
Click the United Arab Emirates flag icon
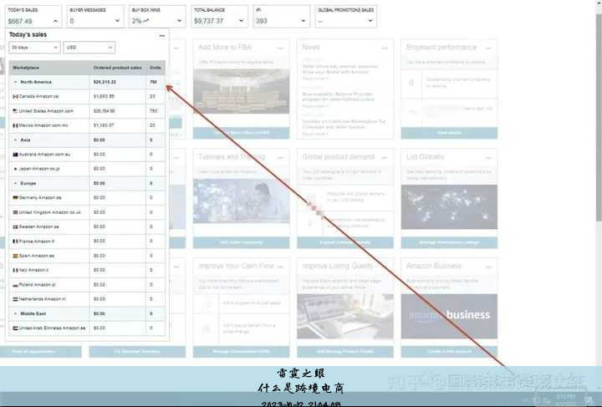[x=15, y=328]
